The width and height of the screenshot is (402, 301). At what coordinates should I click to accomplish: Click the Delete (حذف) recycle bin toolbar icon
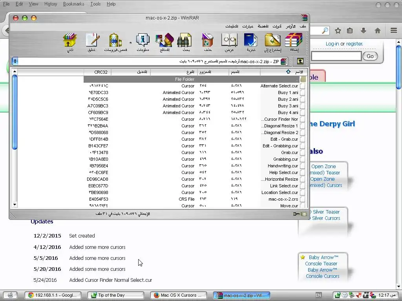click(207, 42)
